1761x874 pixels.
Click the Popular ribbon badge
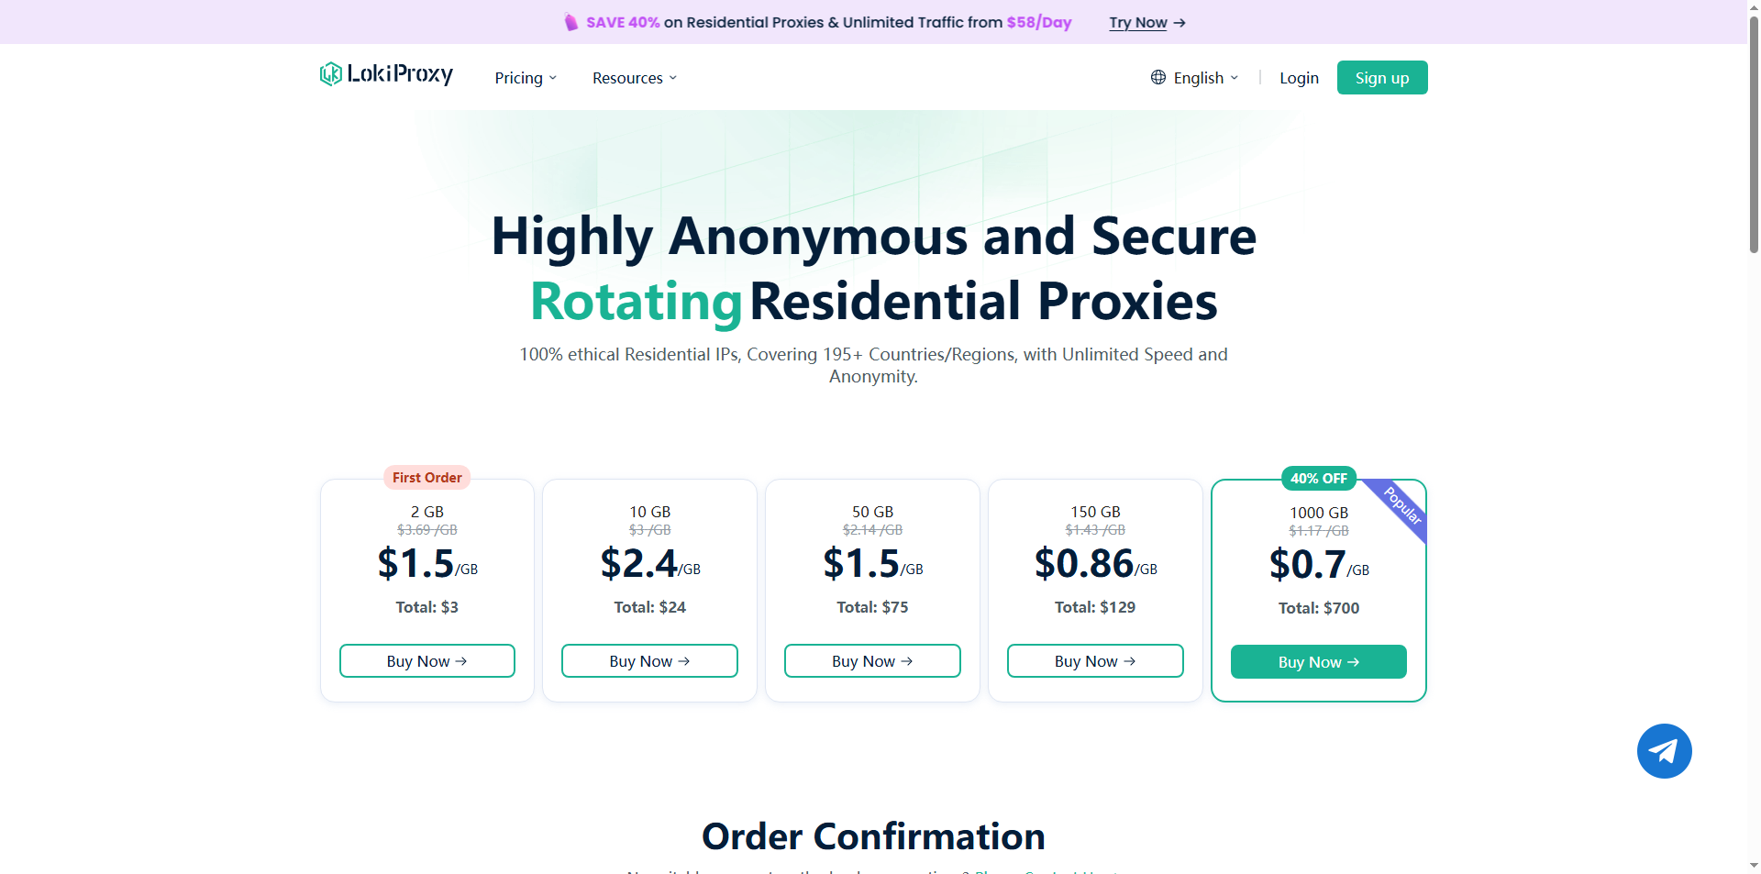tap(1402, 505)
